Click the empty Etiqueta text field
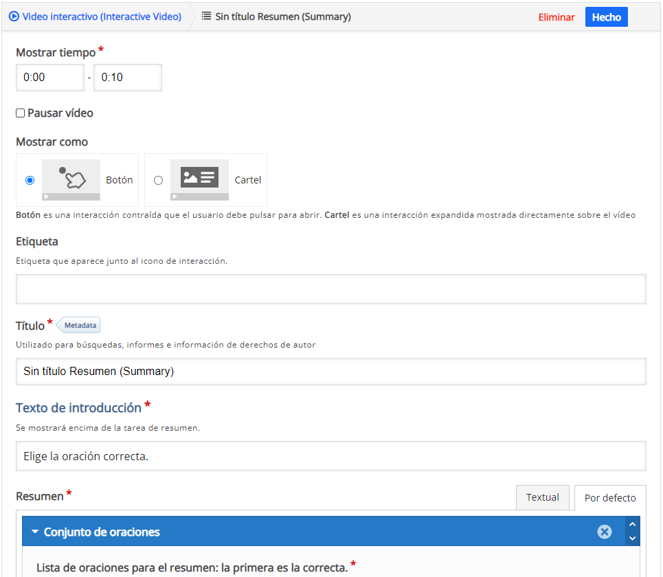Screen dimensions: 663x577 pos(330,289)
